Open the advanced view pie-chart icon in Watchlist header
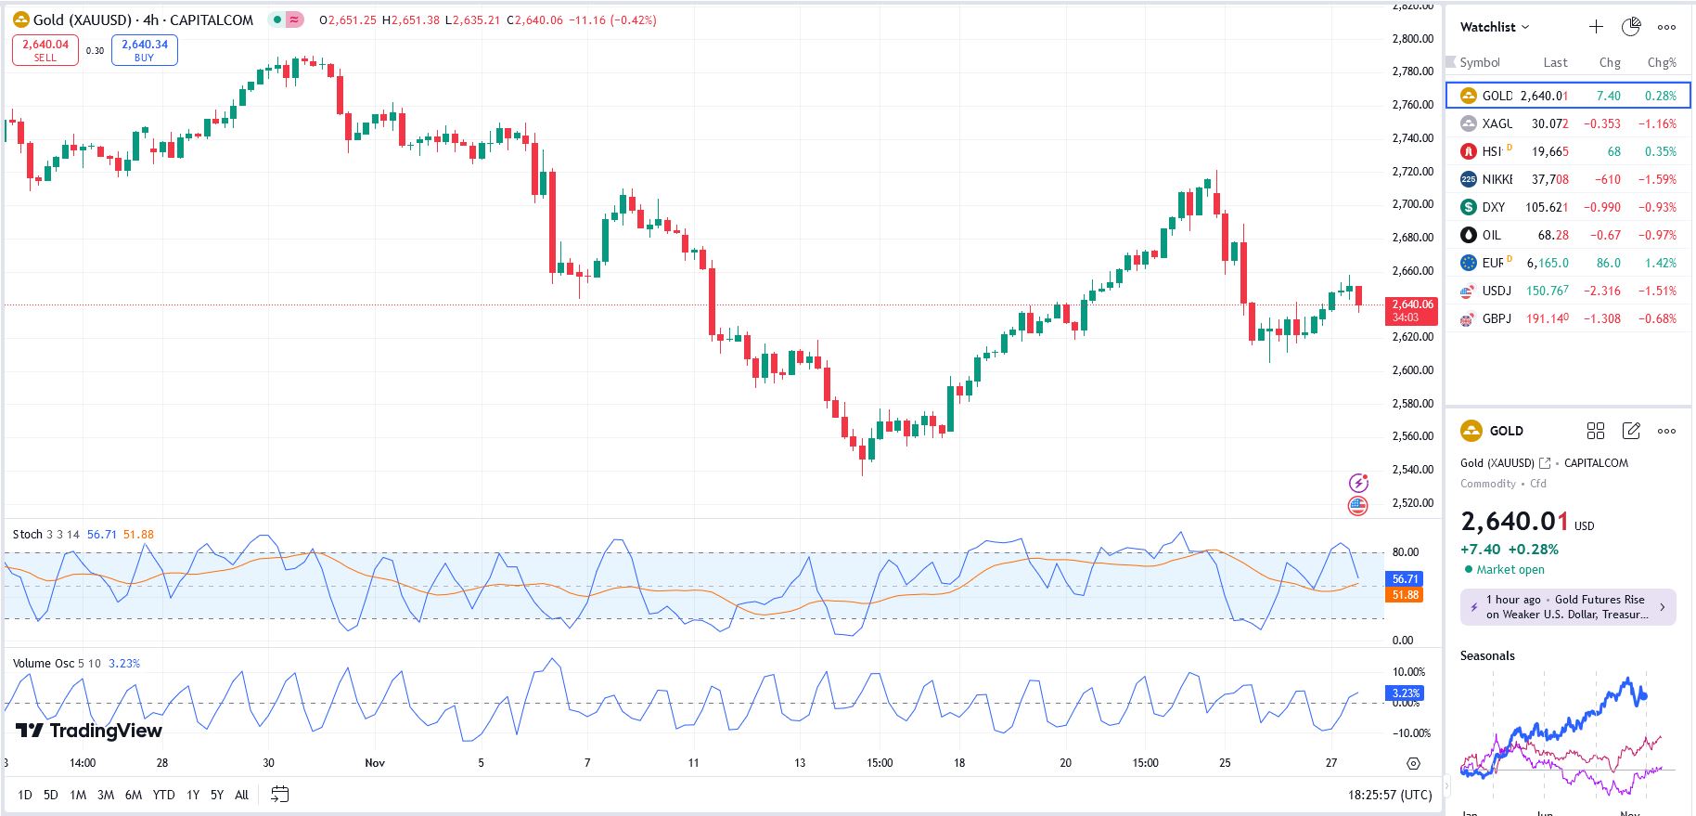The width and height of the screenshot is (1696, 816). [x=1631, y=27]
